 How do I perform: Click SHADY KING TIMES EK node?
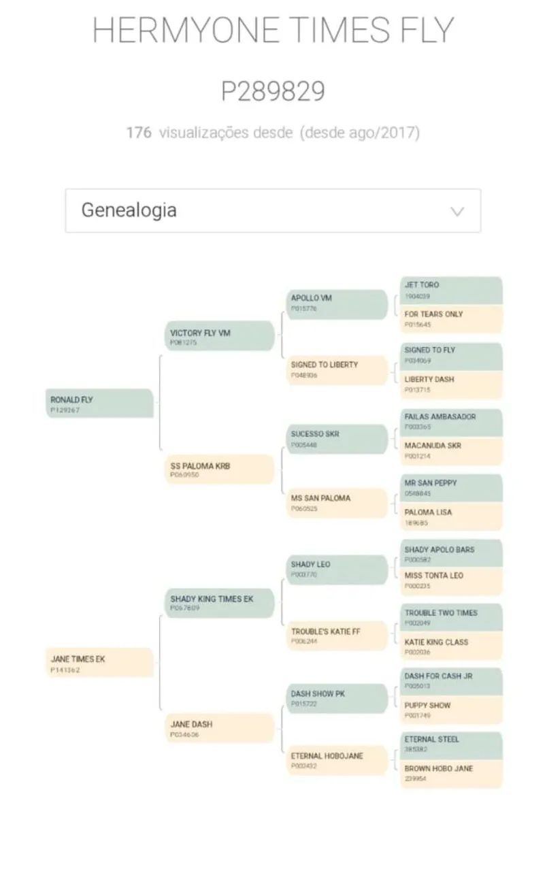[x=220, y=602]
